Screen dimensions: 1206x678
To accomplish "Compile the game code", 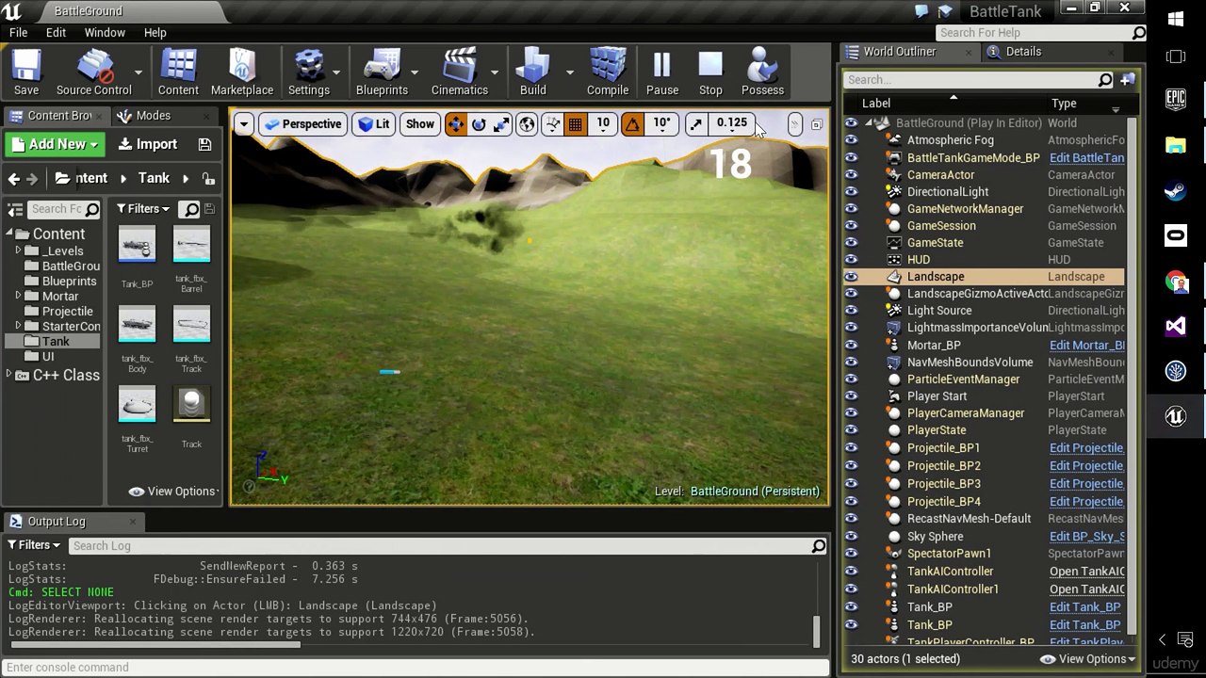I will (x=608, y=73).
